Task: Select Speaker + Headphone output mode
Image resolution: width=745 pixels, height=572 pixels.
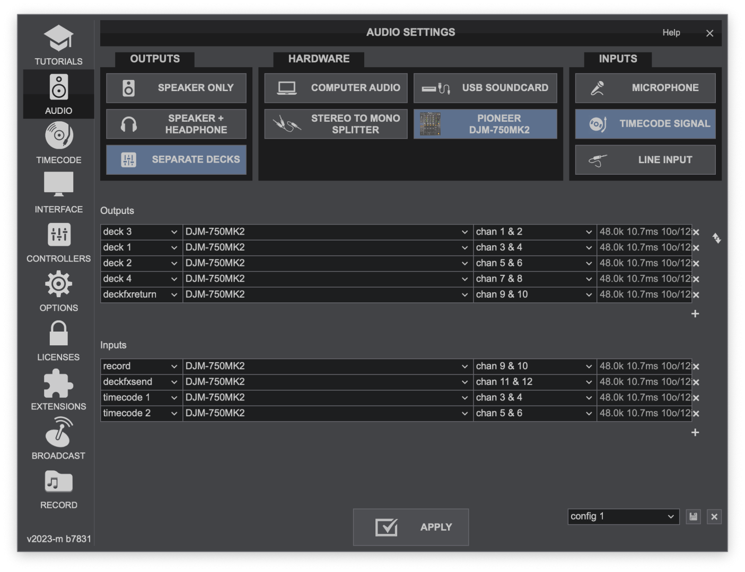Action: tap(176, 124)
